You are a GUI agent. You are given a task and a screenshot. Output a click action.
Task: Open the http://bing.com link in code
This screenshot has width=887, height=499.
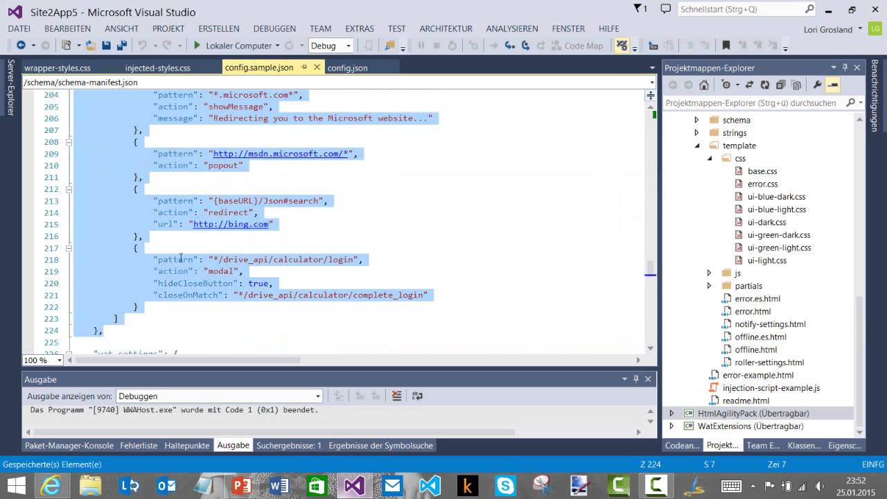pos(231,225)
